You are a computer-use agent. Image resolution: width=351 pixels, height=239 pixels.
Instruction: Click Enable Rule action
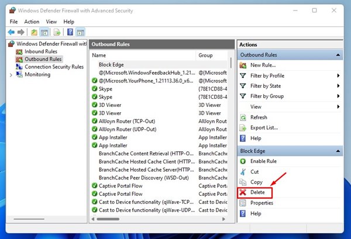(263, 161)
